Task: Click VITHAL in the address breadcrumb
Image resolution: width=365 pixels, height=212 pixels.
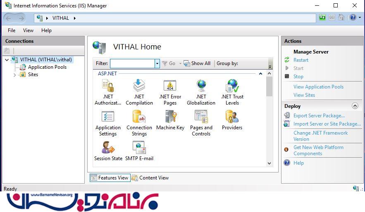Action: pyautogui.click(x=60, y=18)
